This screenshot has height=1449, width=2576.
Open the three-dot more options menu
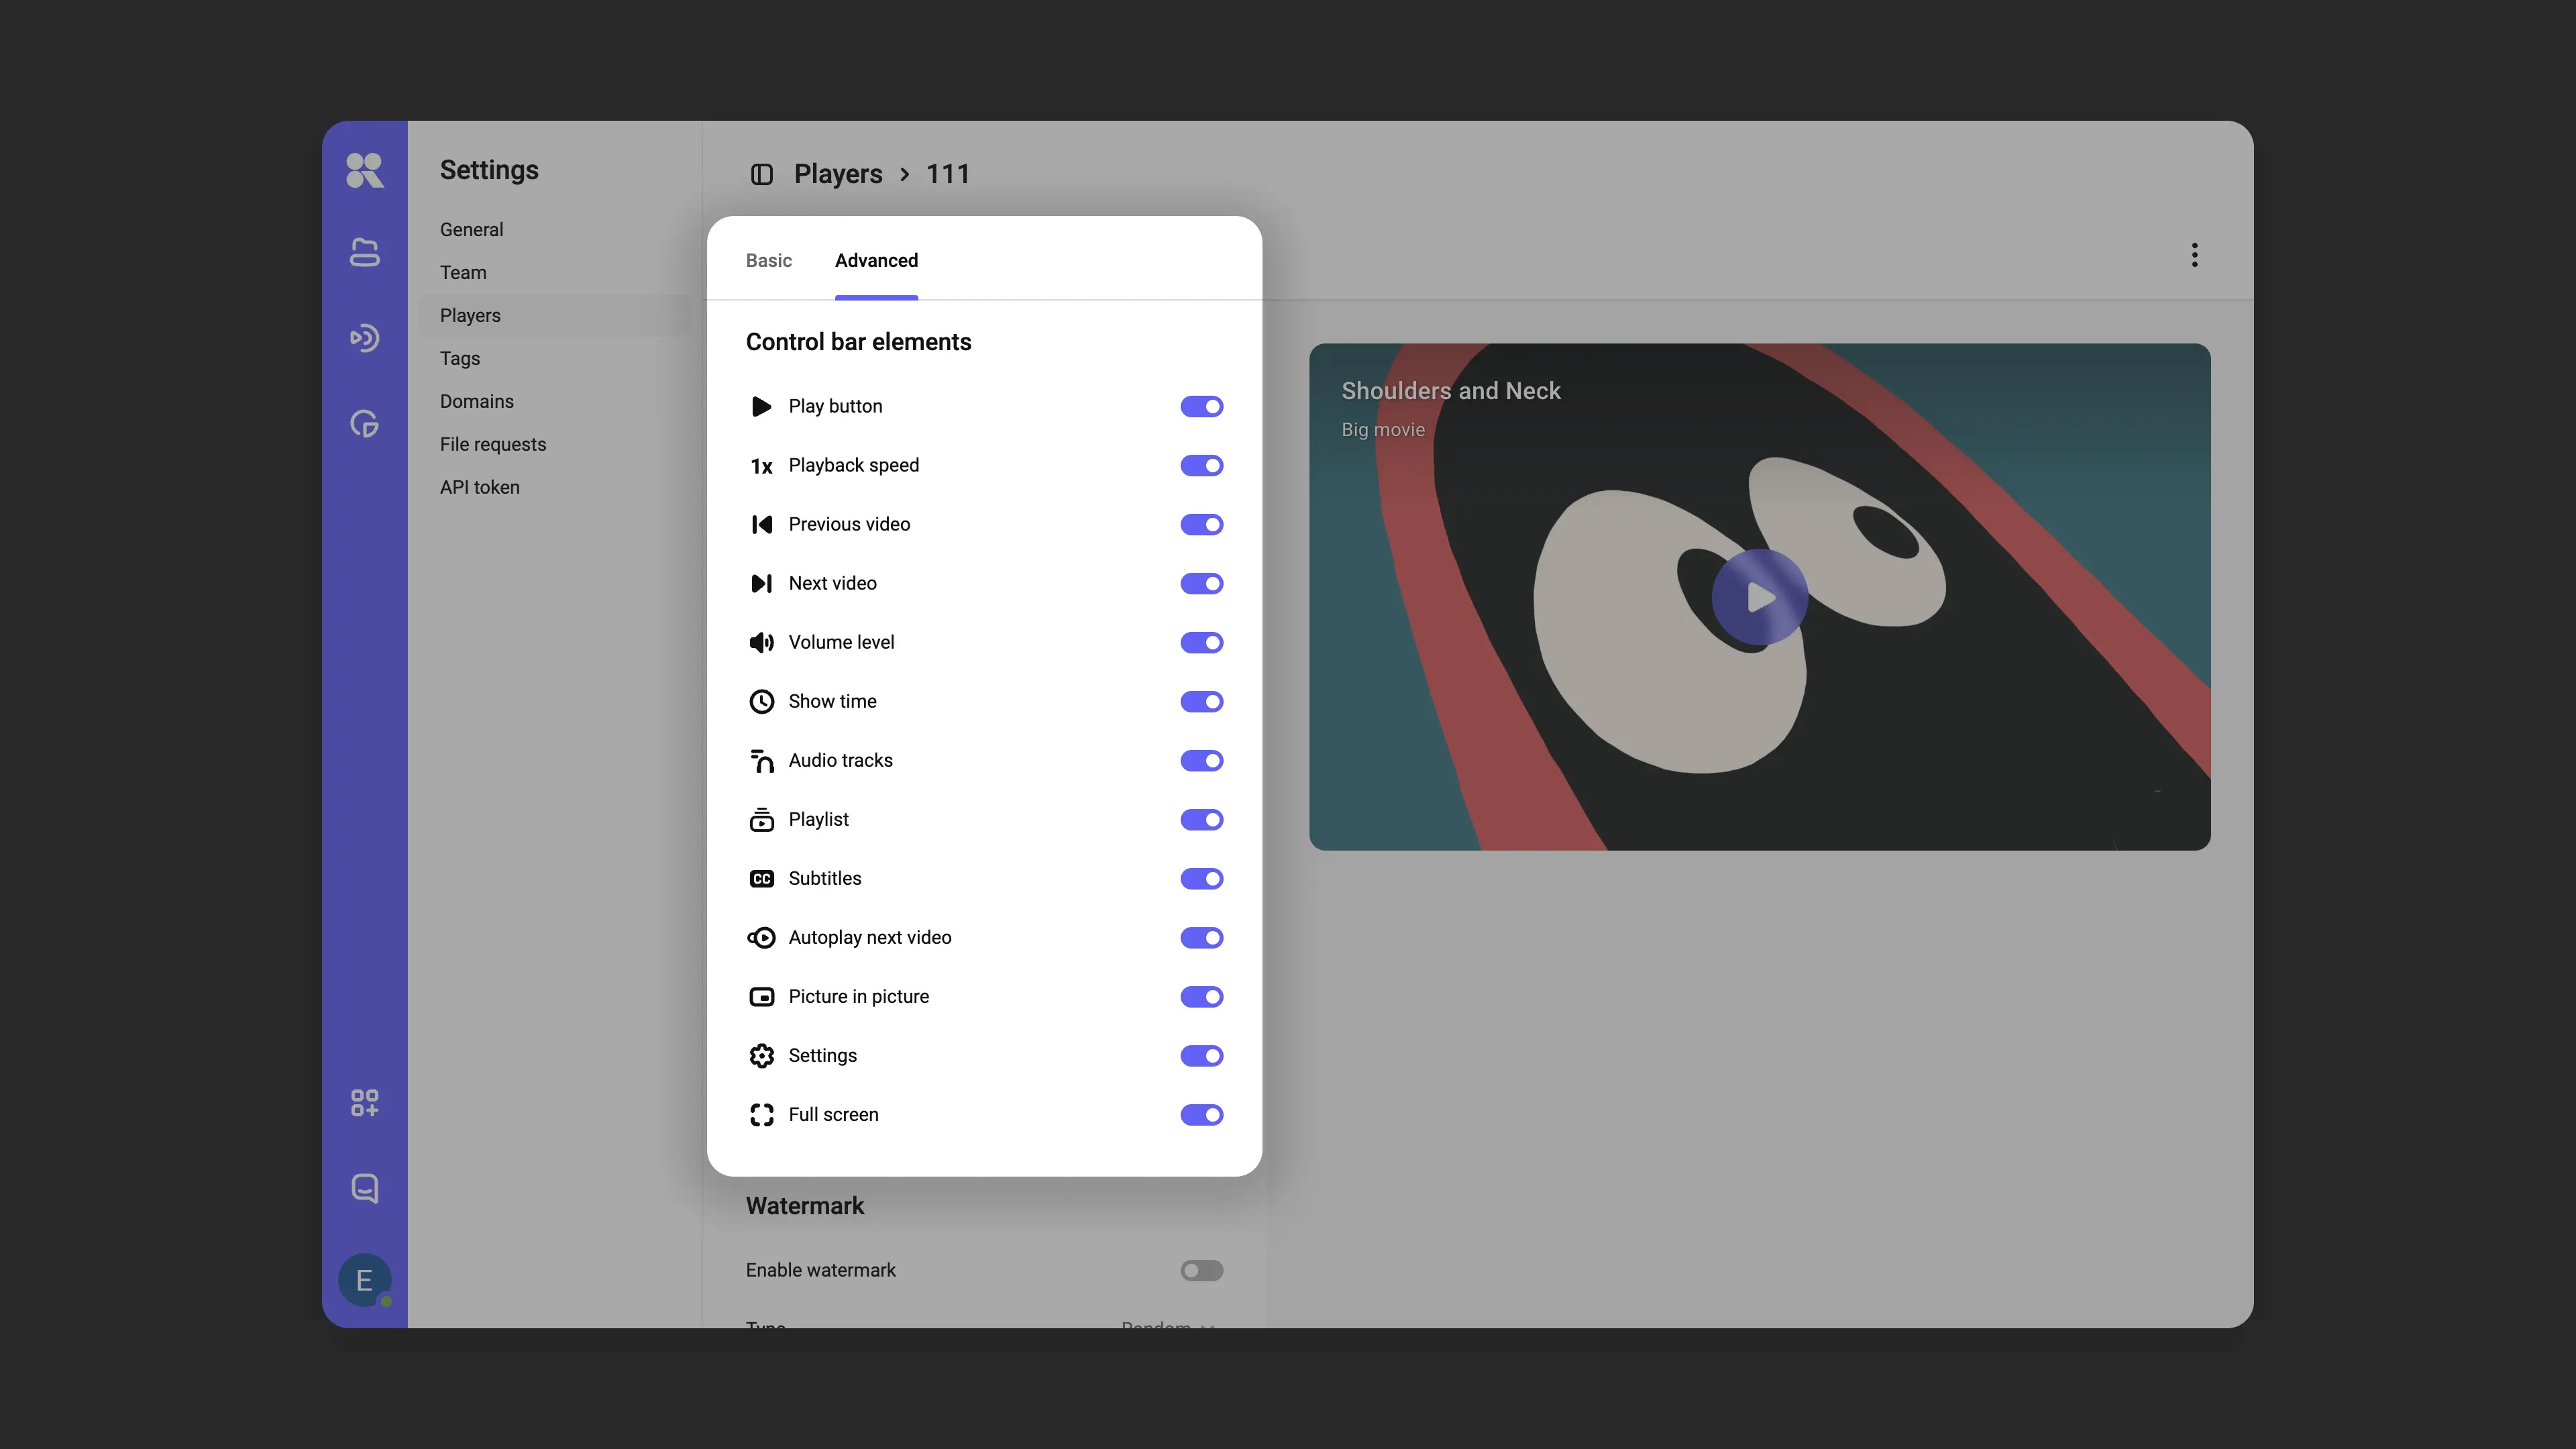(x=2194, y=255)
